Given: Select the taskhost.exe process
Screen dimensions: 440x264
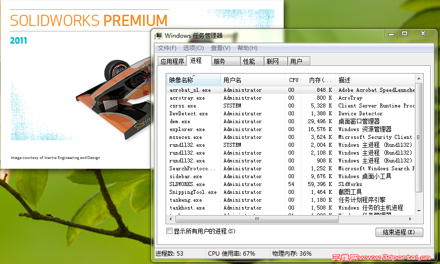Looking at the screenshot, I should tap(291, 208).
